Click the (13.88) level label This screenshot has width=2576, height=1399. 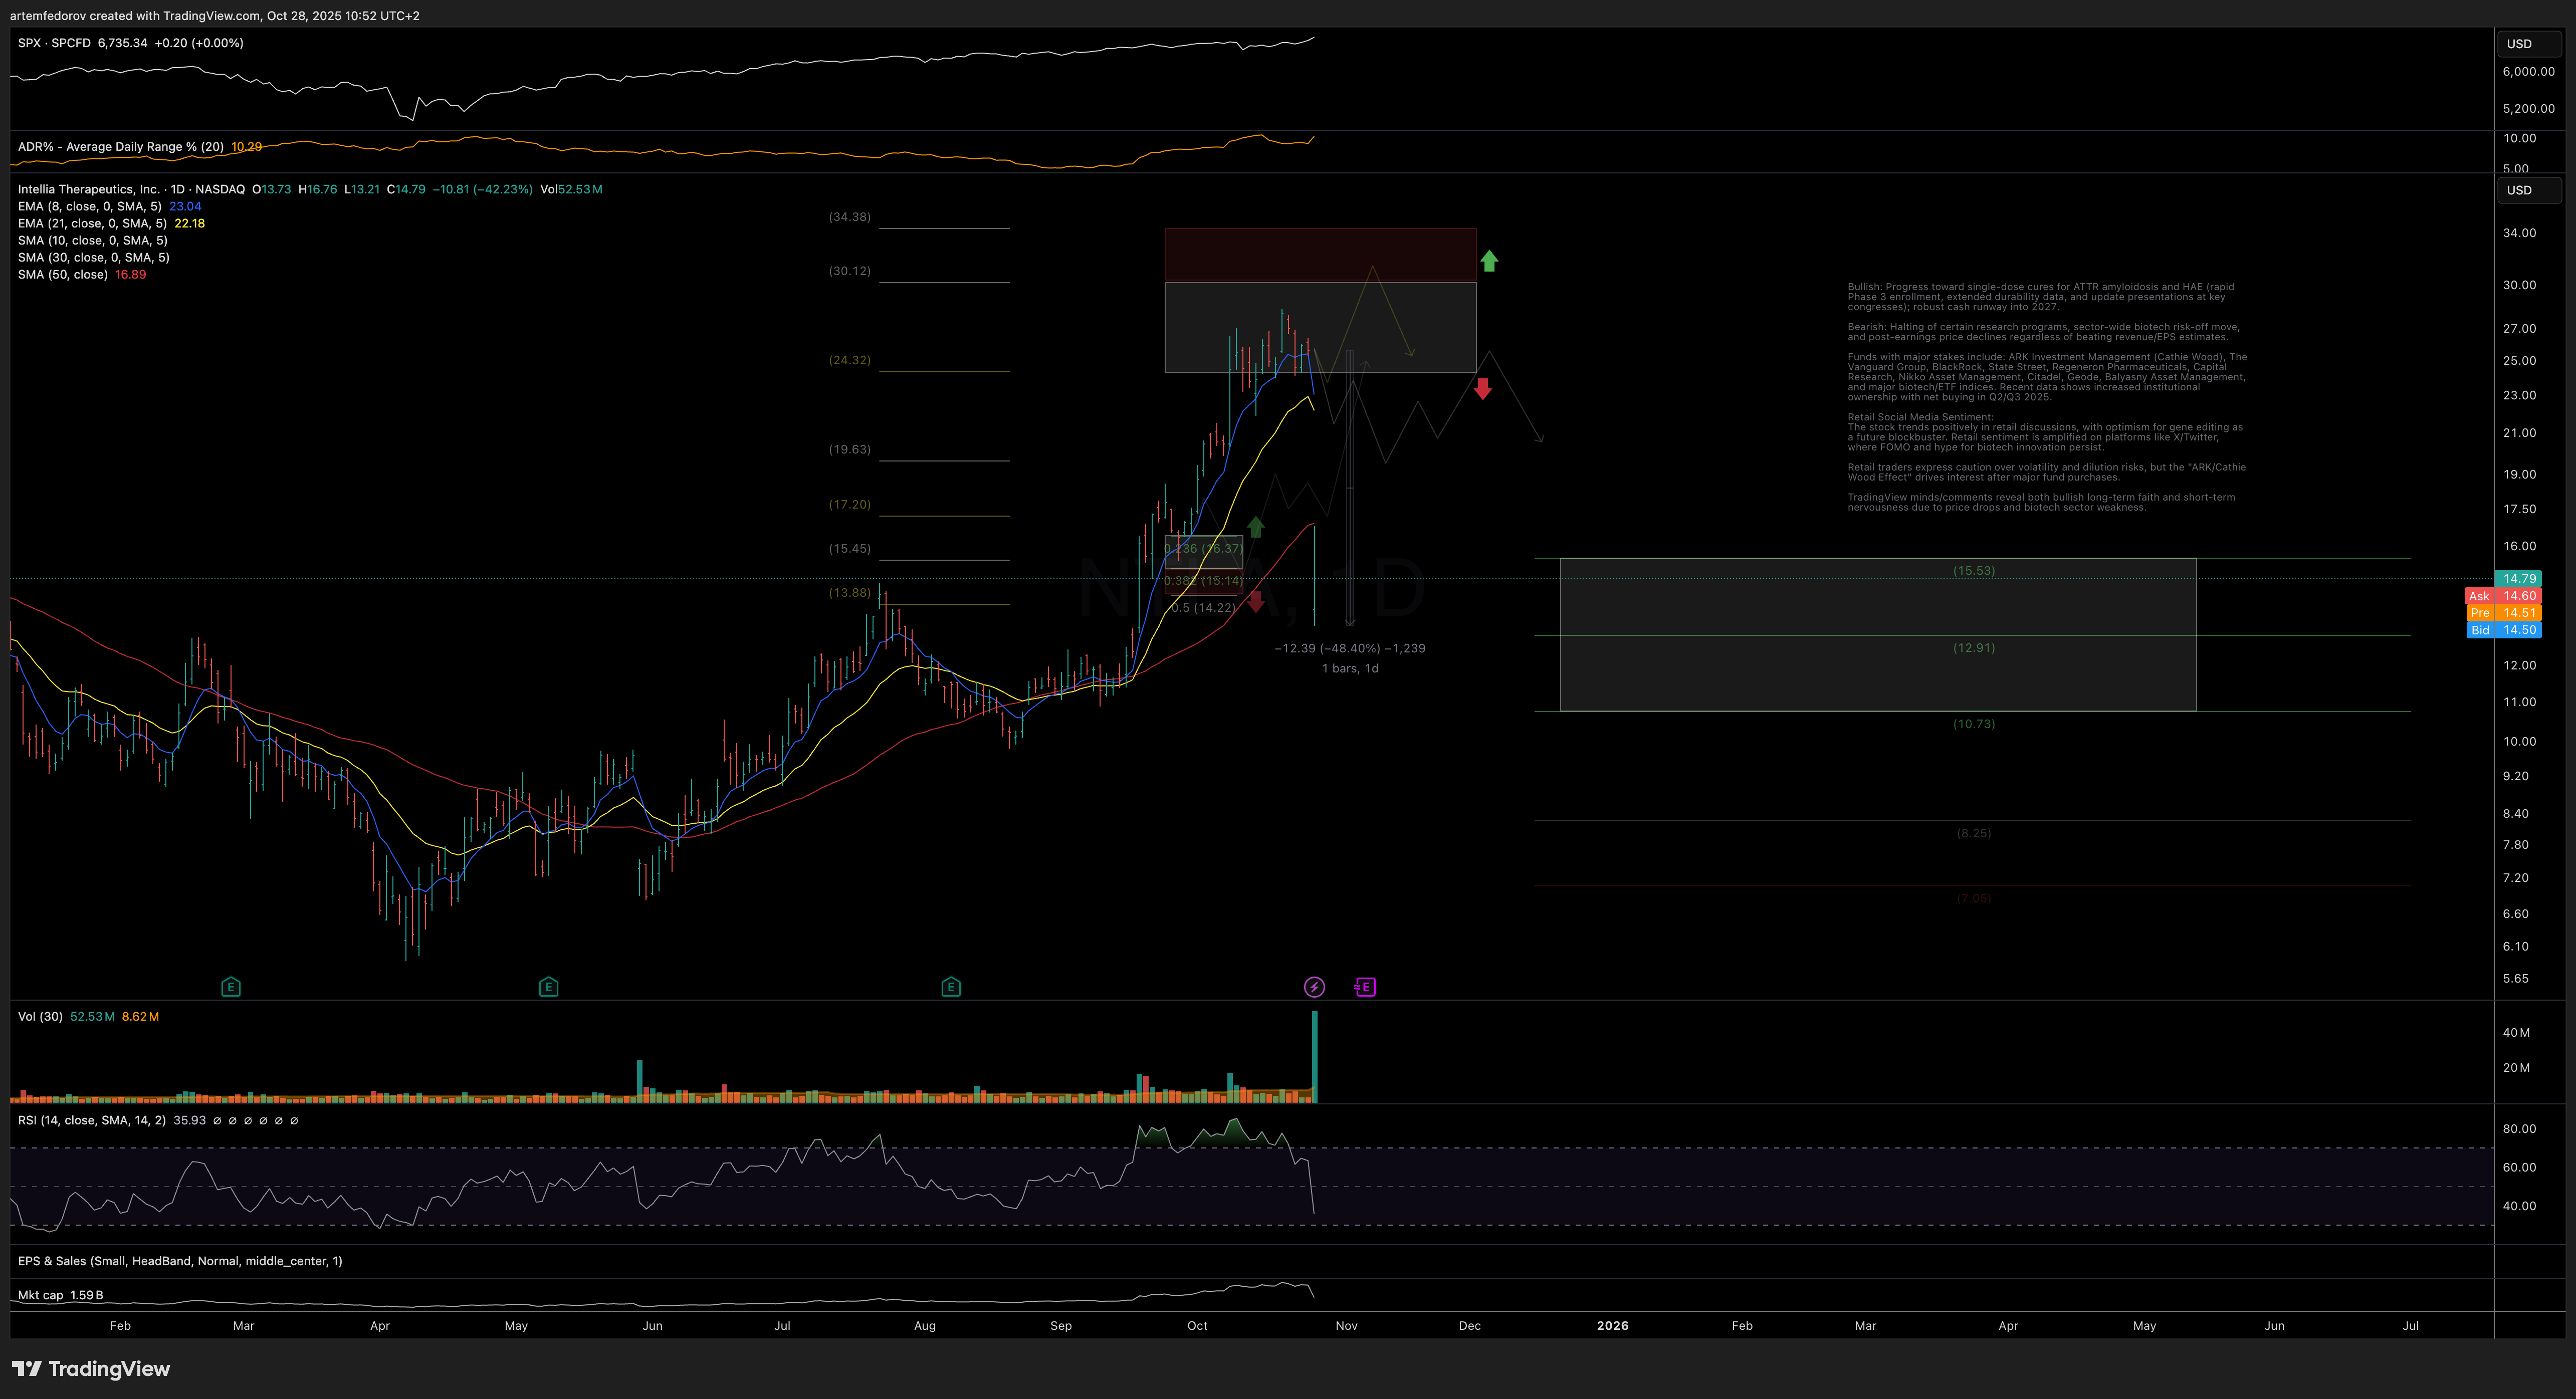tap(849, 592)
